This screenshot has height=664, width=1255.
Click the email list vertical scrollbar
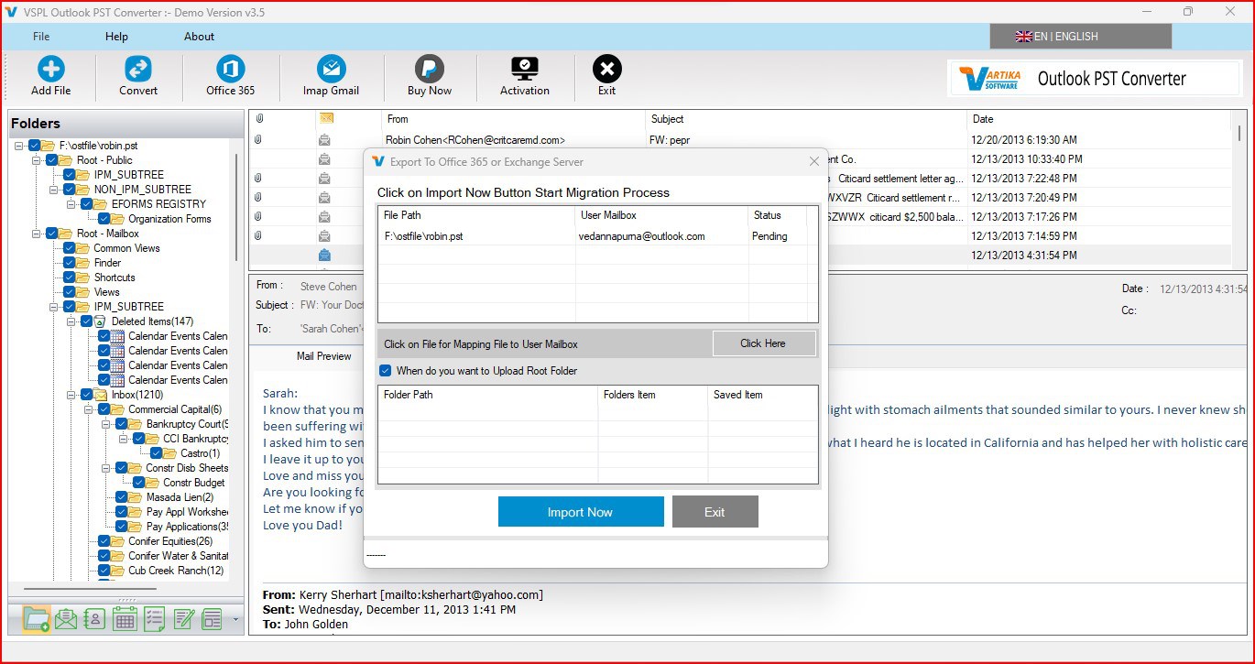click(x=1239, y=134)
